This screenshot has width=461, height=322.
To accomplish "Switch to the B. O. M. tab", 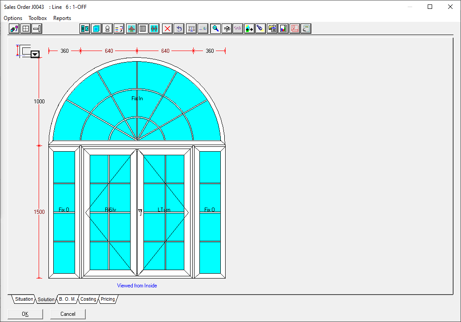I will (x=68, y=299).
